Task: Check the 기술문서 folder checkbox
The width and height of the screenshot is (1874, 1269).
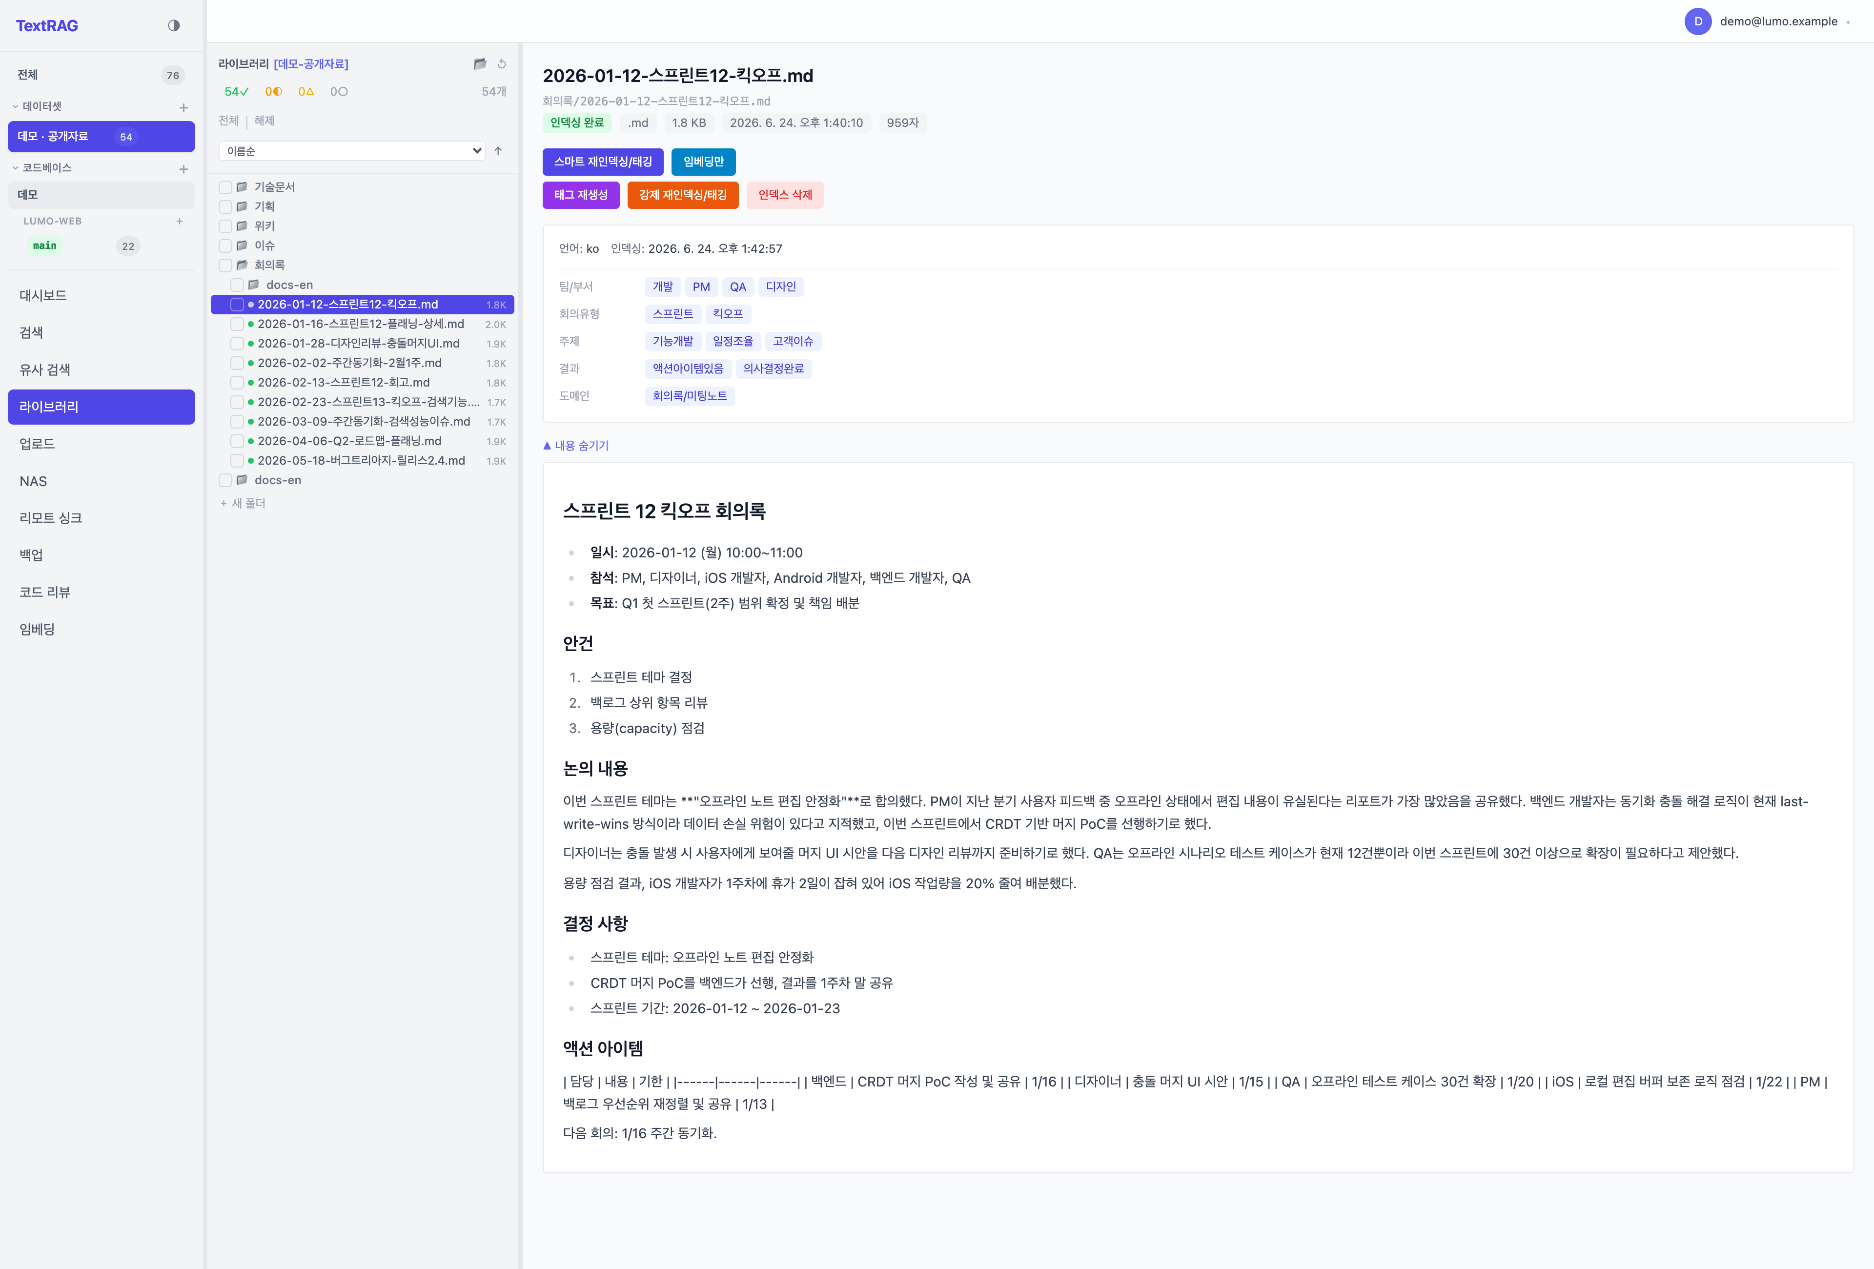Action: [x=226, y=187]
